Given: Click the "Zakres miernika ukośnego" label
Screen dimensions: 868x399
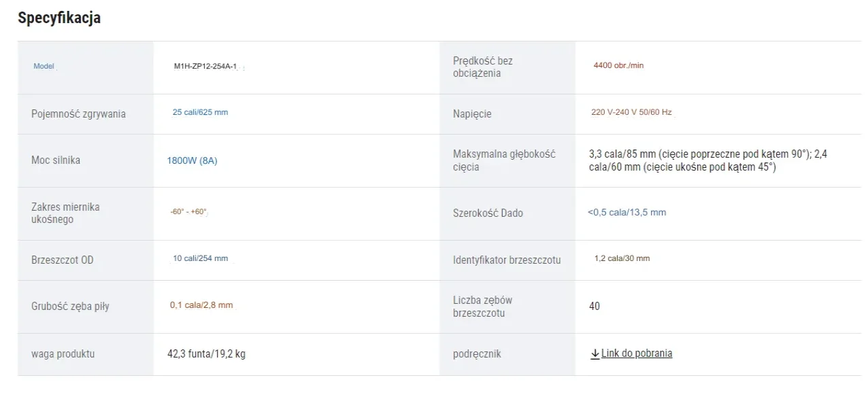Looking at the screenshot, I should [x=65, y=213].
